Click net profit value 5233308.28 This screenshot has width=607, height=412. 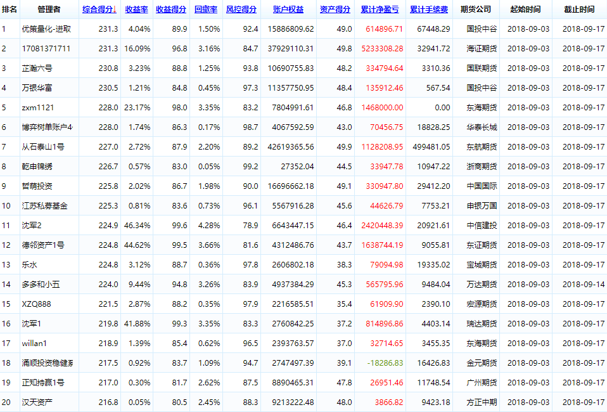pos(382,49)
